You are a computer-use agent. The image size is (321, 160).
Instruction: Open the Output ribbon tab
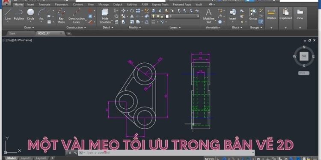point(118,5)
